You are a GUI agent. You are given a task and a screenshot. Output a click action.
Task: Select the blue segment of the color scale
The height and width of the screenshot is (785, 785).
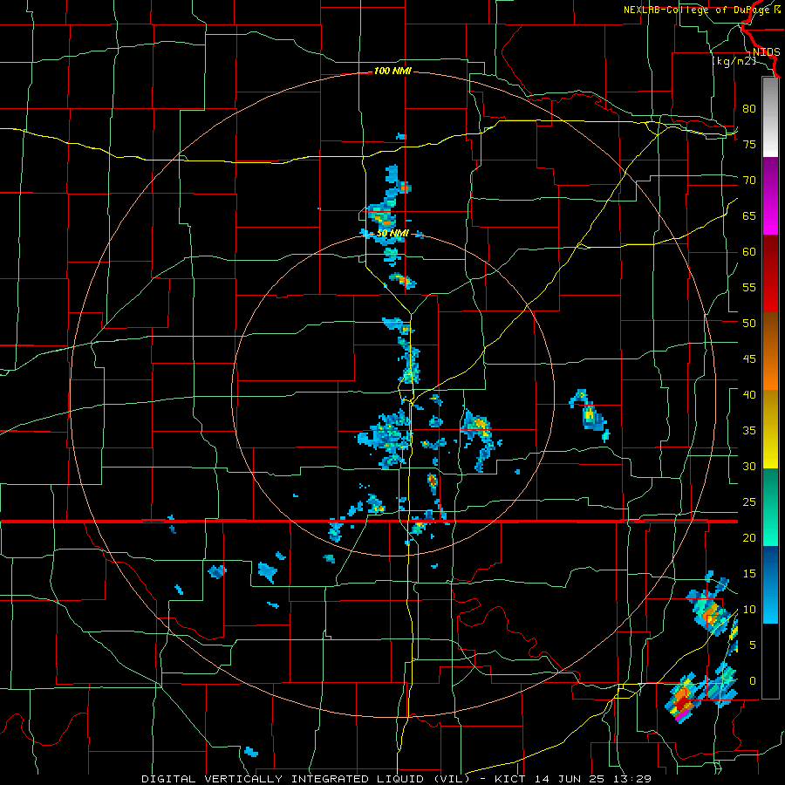click(770, 584)
